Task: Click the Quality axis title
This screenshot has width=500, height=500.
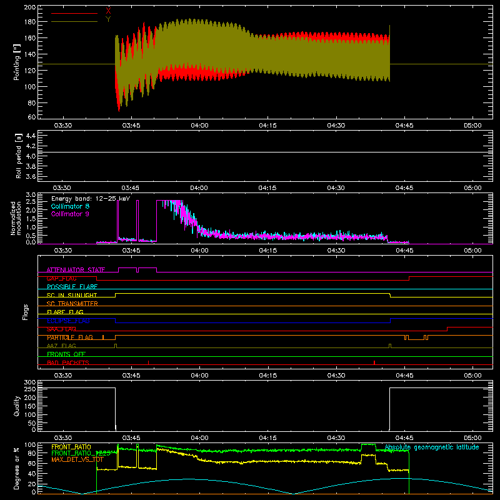Action: tap(17, 406)
